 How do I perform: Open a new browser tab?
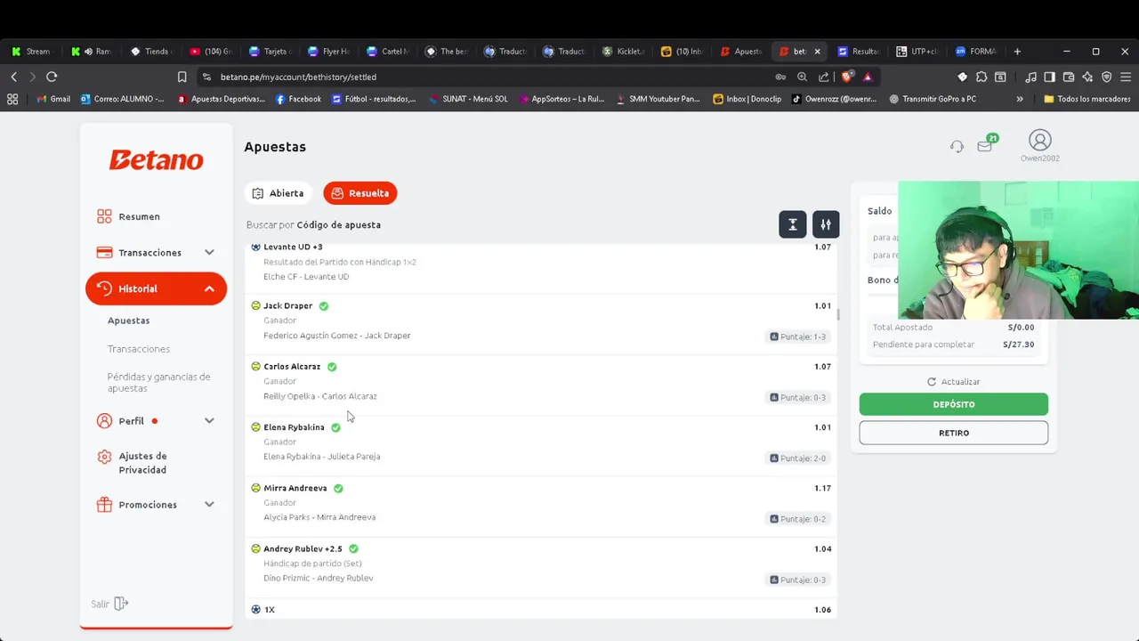[1017, 52]
